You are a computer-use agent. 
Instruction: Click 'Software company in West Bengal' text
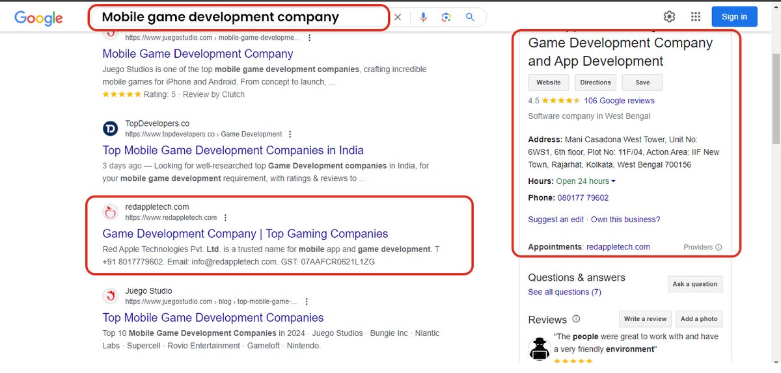click(590, 116)
